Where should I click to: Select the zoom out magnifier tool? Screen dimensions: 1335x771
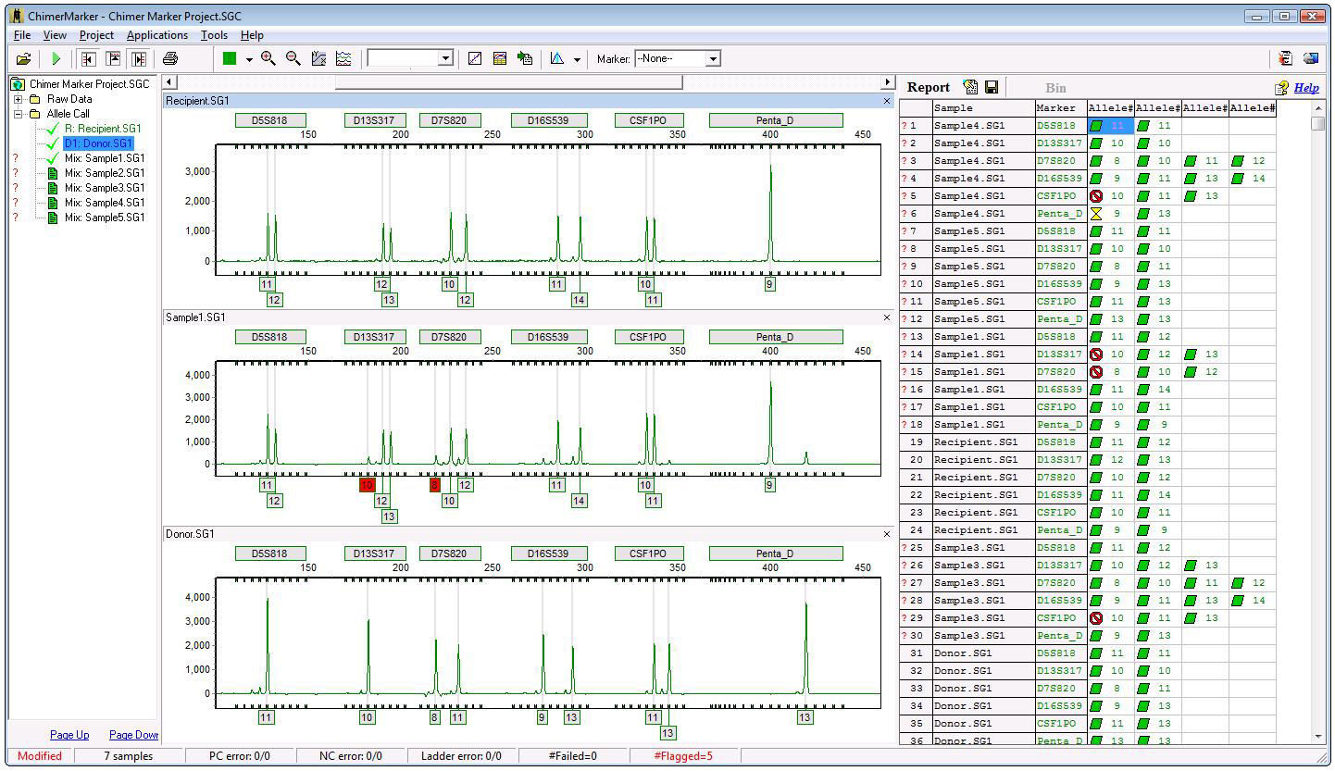pos(293,58)
